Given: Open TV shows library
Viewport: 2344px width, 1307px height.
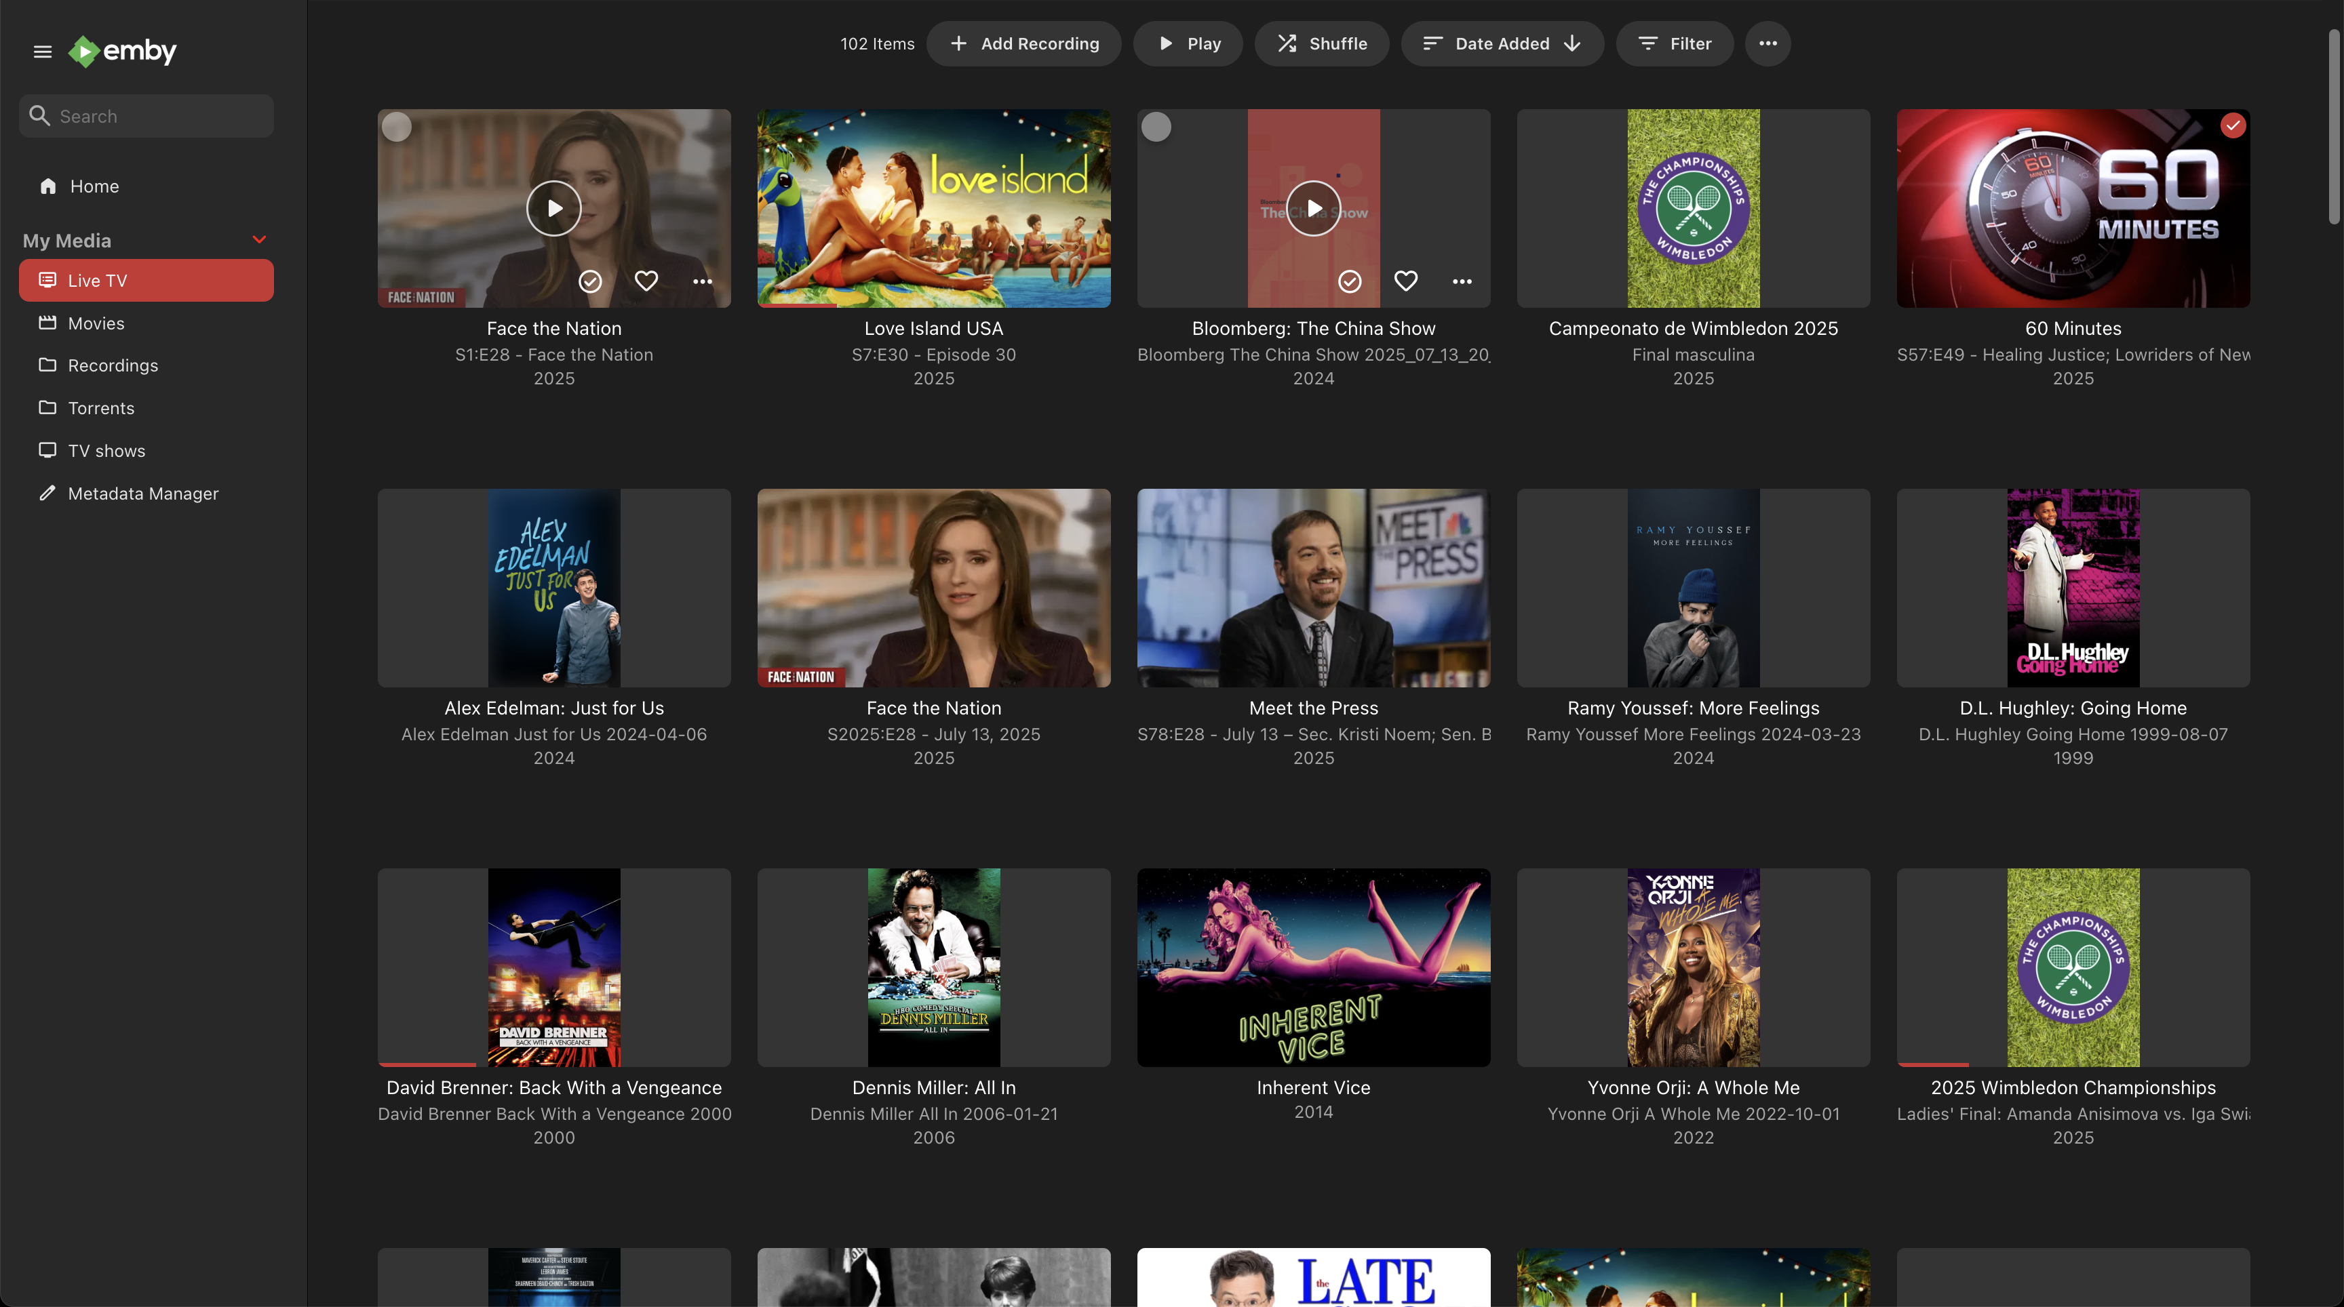Looking at the screenshot, I should point(146,450).
